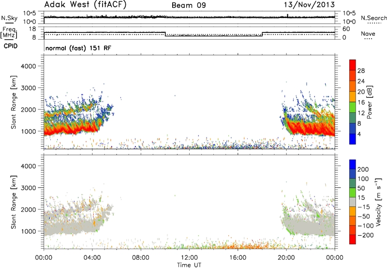Click the 'Nave' legend label

[x=368, y=33]
